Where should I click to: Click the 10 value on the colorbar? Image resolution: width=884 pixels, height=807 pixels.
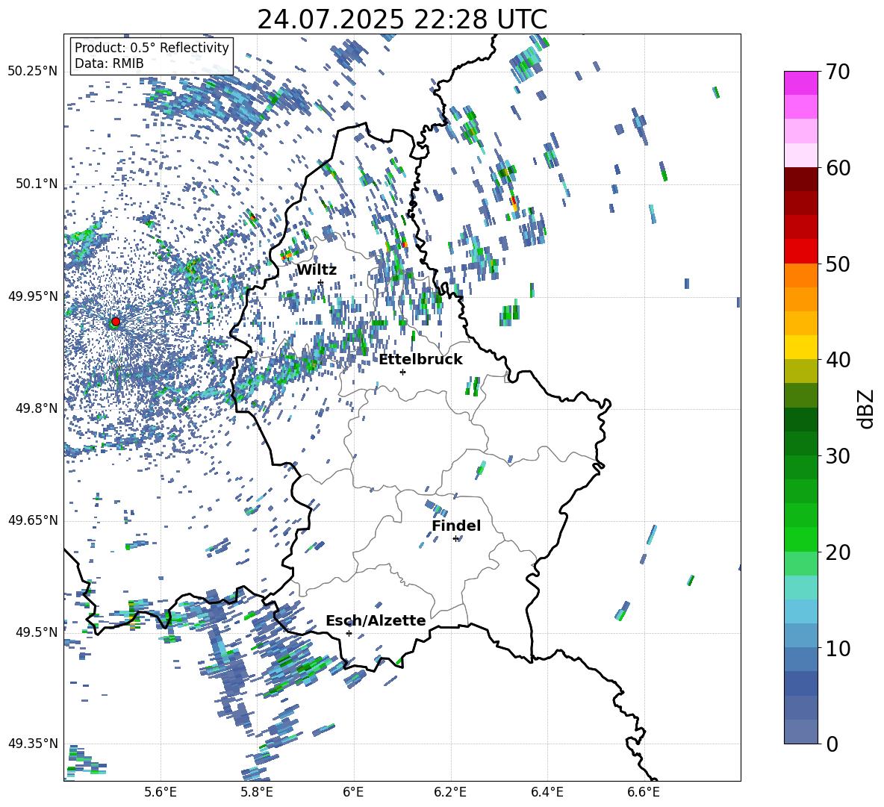click(838, 648)
